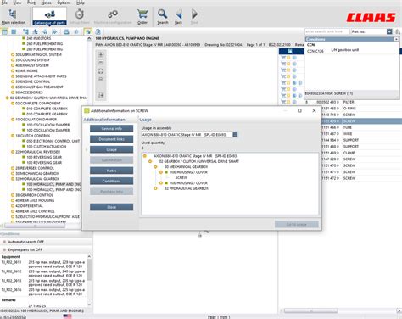Click the Conditions button in dialog
The image size is (402, 319).
pyautogui.click(x=112, y=181)
